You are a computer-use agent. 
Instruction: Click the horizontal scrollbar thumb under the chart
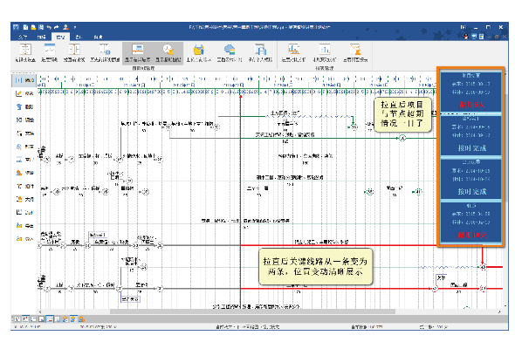(x=252, y=311)
